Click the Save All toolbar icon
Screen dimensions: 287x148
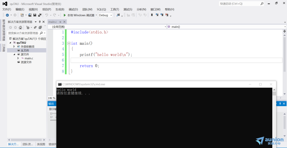click(40, 15)
